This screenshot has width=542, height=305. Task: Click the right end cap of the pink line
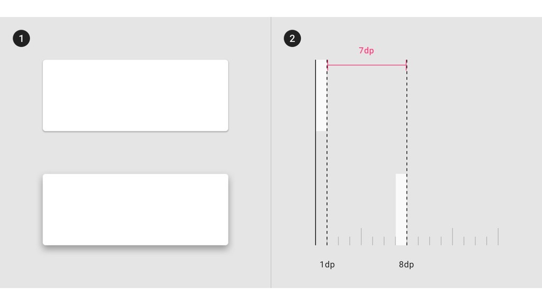pyautogui.click(x=406, y=65)
